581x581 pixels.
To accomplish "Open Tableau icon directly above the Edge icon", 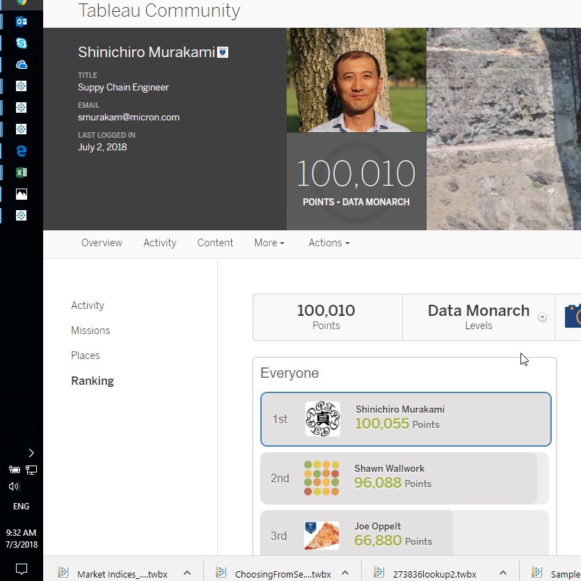I will pyautogui.click(x=22, y=129).
